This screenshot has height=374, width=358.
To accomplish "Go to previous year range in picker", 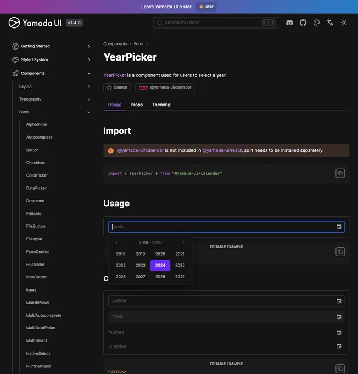I will point(116,243).
